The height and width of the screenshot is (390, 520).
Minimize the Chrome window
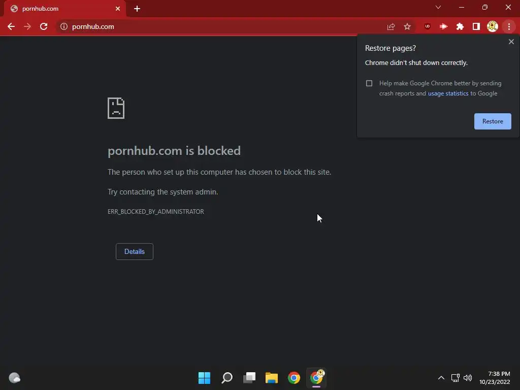pos(461,7)
